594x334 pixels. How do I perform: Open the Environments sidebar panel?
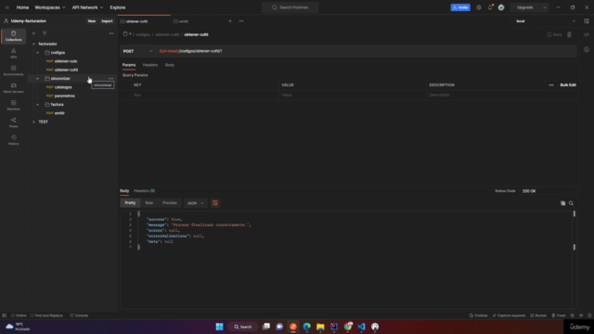coord(13,71)
